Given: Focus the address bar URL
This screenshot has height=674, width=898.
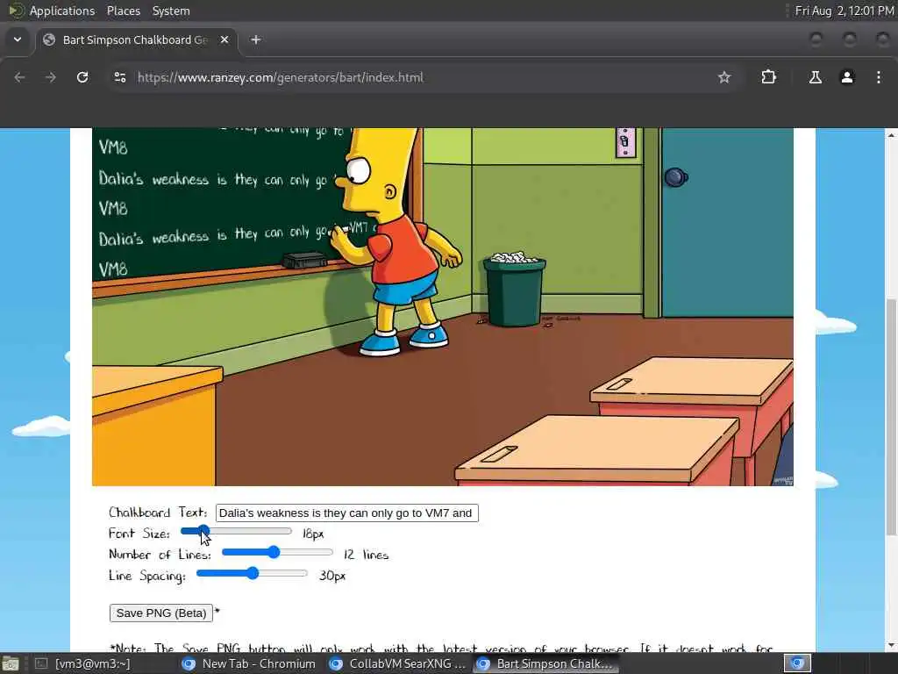Looking at the screenshot, I should pos(280,77).
